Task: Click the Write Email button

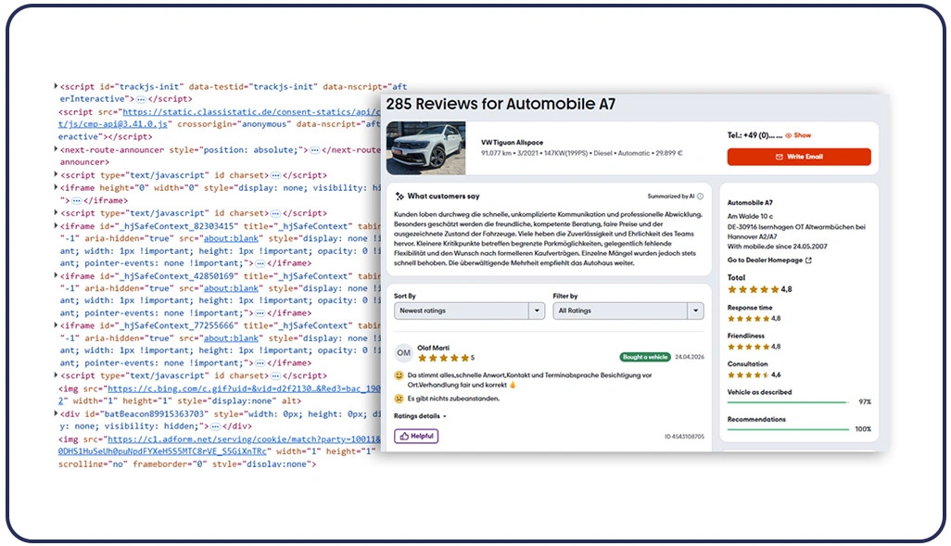Action: pos(799,157)
